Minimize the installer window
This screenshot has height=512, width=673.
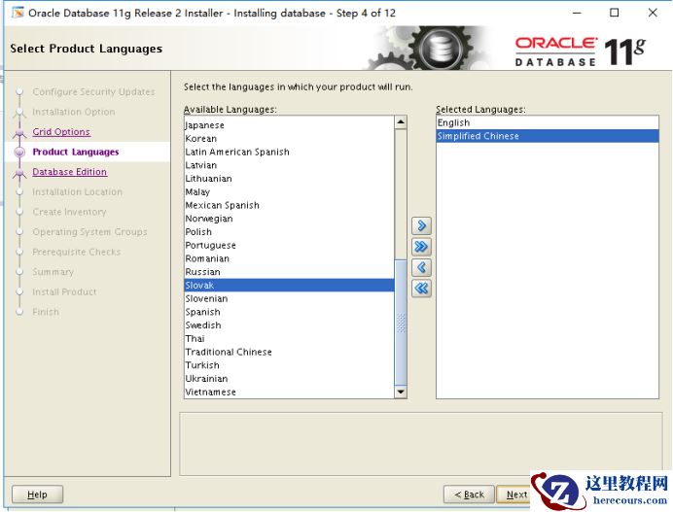click(577, 13)
